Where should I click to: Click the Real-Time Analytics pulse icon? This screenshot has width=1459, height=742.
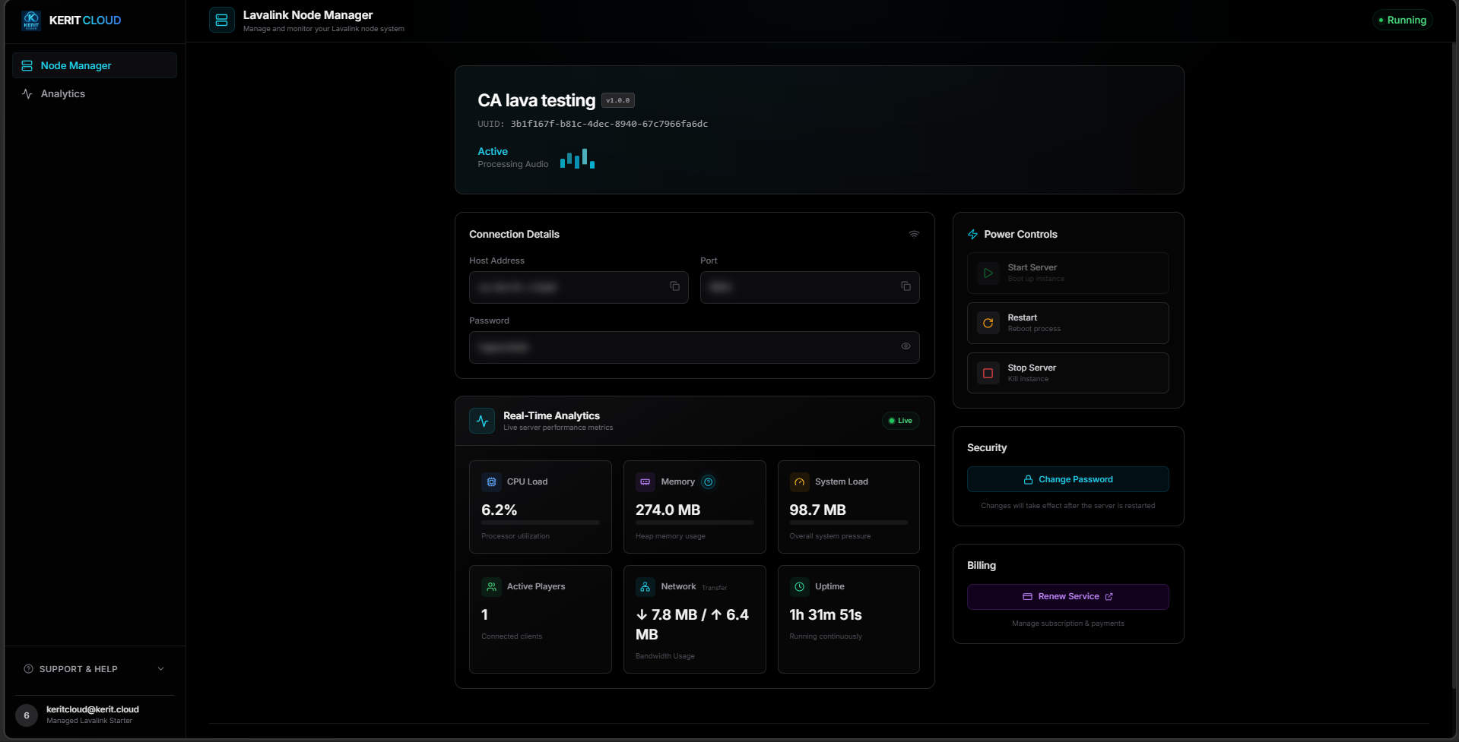click(482, 420)
